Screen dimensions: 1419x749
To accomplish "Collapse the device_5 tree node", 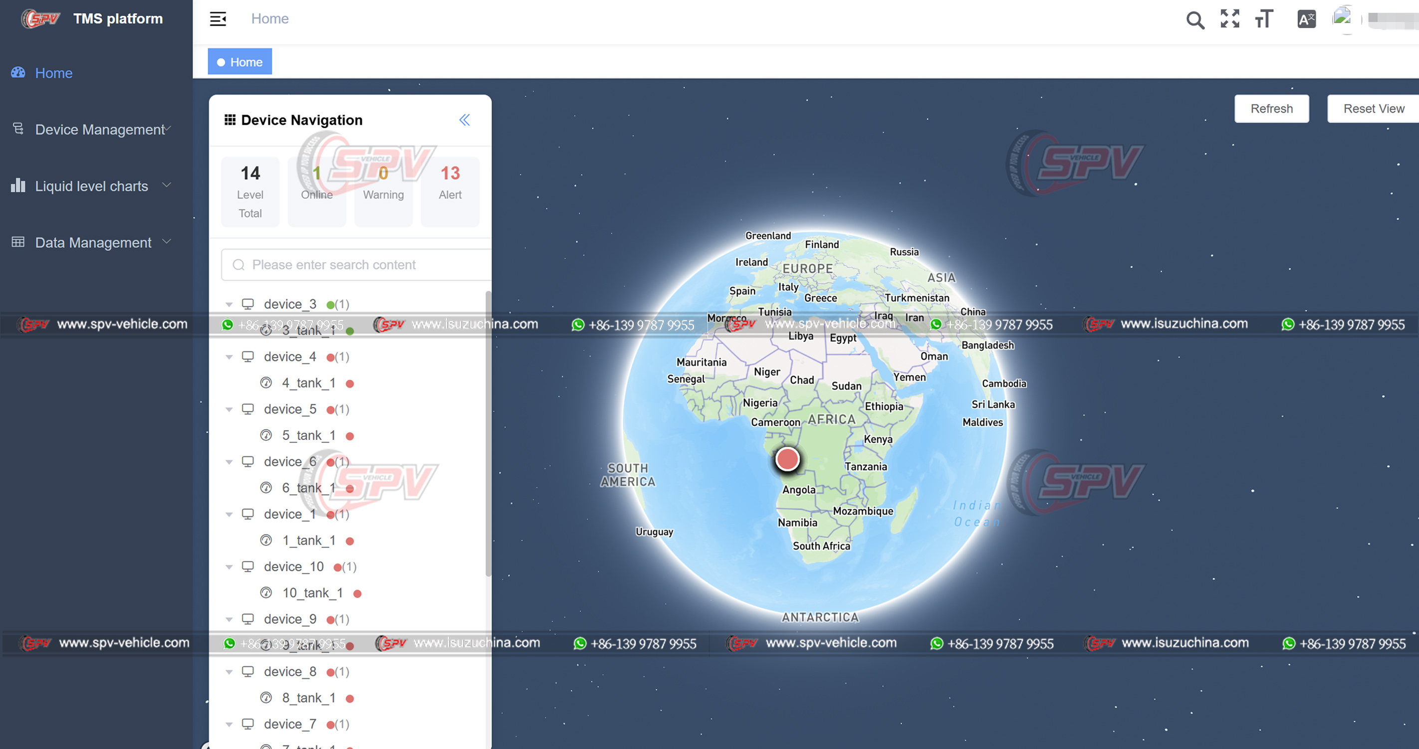I will pos(229,410).
